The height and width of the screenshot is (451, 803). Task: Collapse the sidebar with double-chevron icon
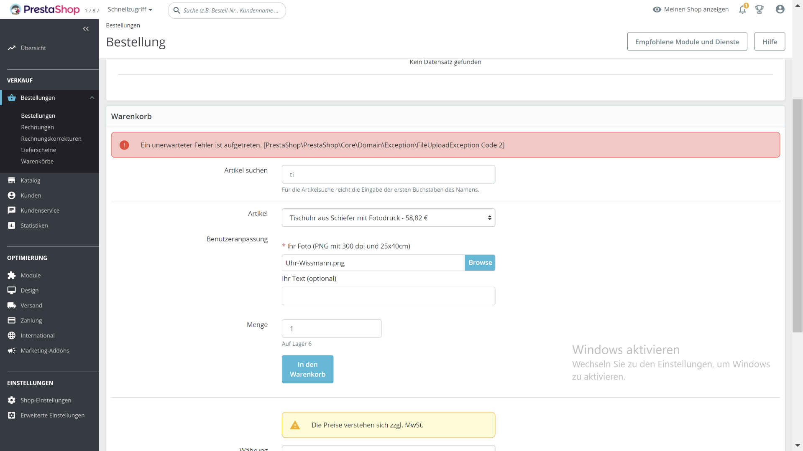point(86,29)
